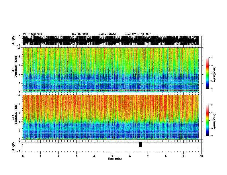This screenshot has width=227, height=175.
Task: Click the "station=MAM" header label
Action: click(x=107, y=34)
